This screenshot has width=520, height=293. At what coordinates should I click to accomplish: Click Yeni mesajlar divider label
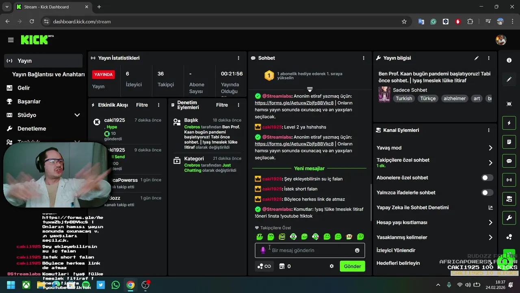coord(309,168)
